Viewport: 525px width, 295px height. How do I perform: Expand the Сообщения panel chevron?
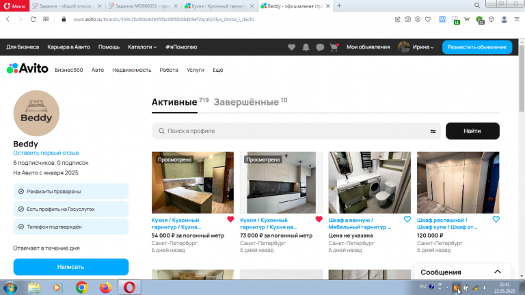click(498, 272)
